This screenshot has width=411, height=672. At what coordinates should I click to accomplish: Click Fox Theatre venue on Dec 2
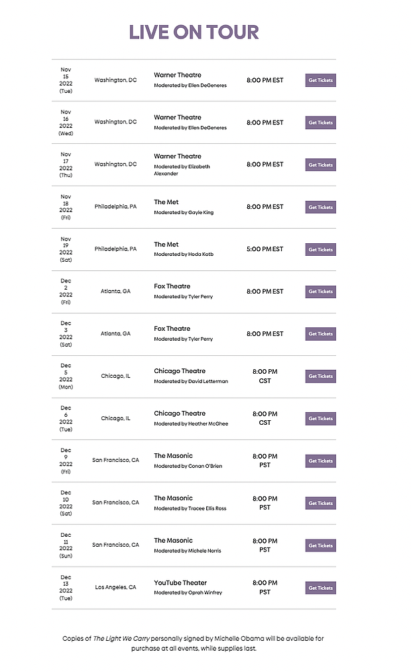[x=172, y=286]
